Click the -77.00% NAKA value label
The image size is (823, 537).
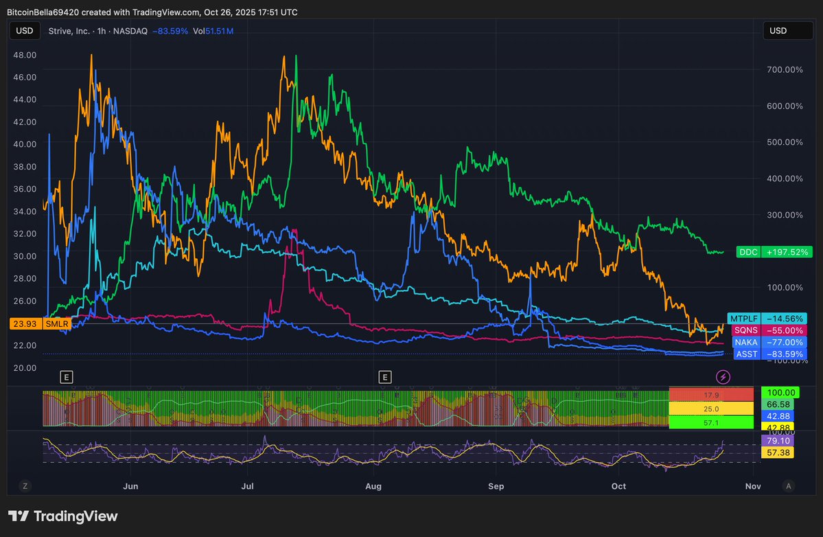click(x=785, y=342)
